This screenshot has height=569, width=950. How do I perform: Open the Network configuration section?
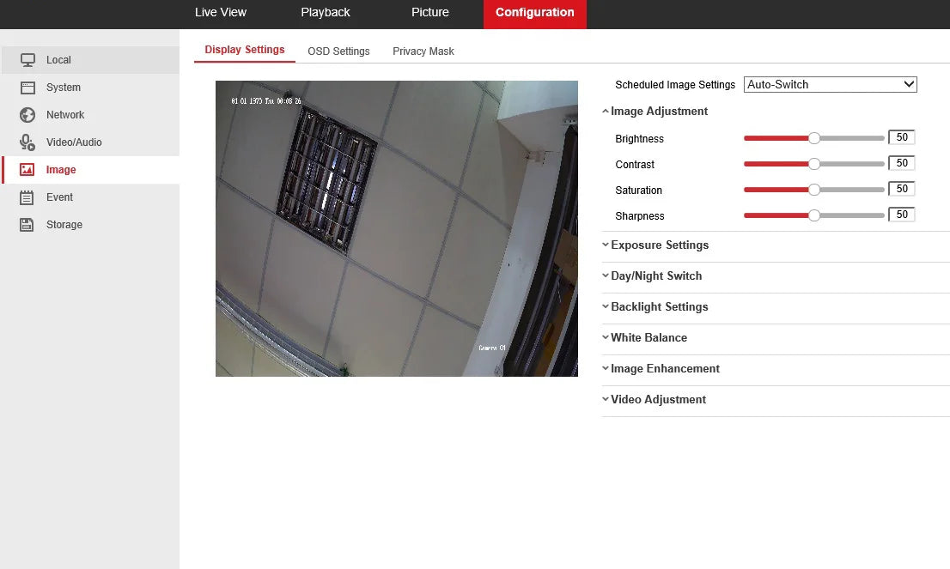pos(66,114)
